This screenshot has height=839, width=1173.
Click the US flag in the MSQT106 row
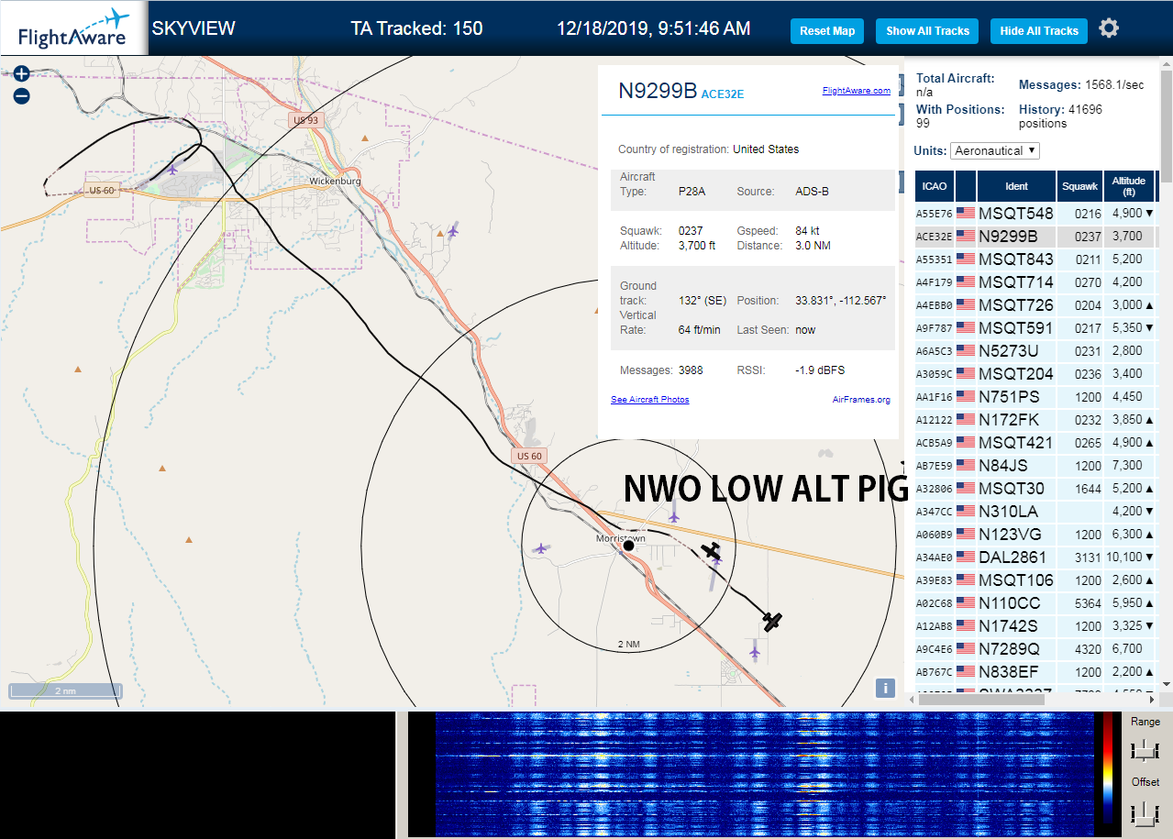point(966,580)
